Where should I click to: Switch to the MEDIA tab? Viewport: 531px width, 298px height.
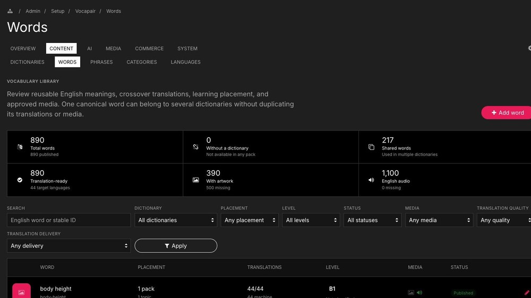coord(114,48)
